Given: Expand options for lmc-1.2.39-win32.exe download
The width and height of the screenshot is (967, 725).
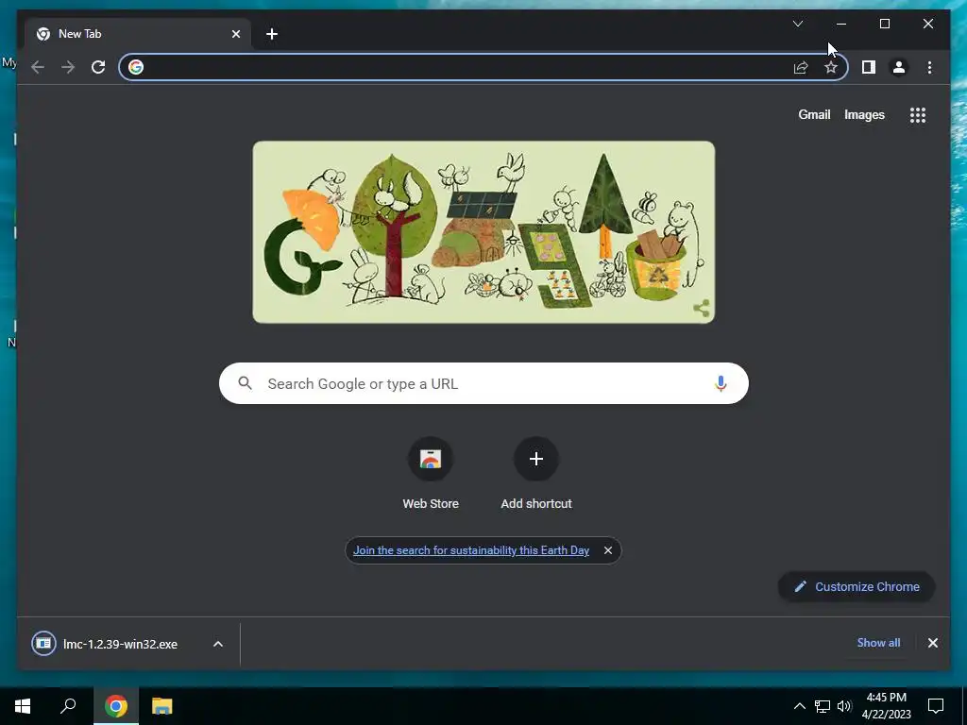Looking at the screenshot, I should (218, 644).
